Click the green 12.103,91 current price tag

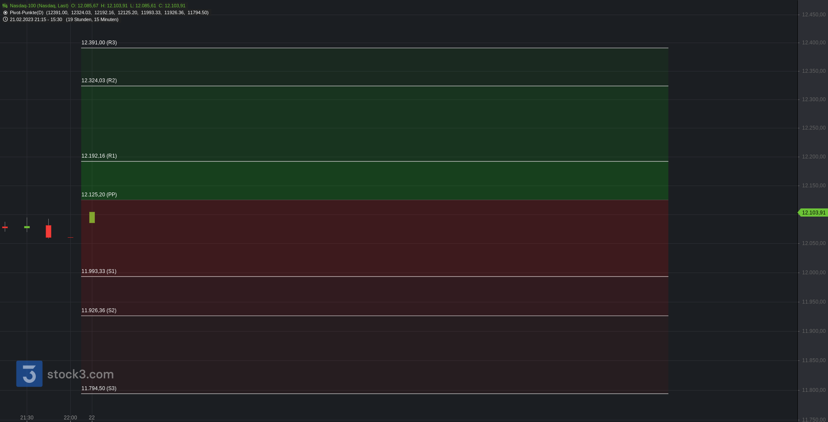(812, 213)
